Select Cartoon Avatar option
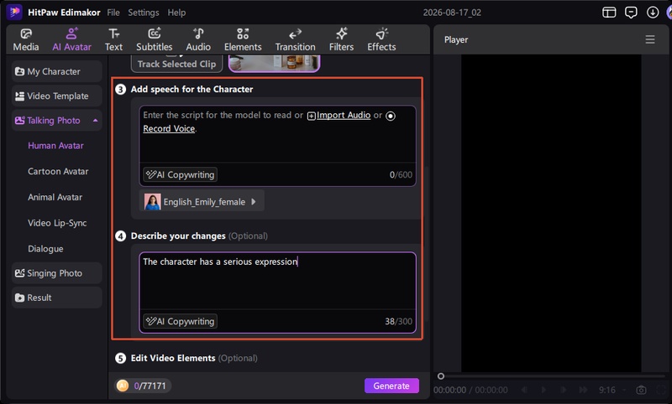672x404 pixels. coord(58,171)
